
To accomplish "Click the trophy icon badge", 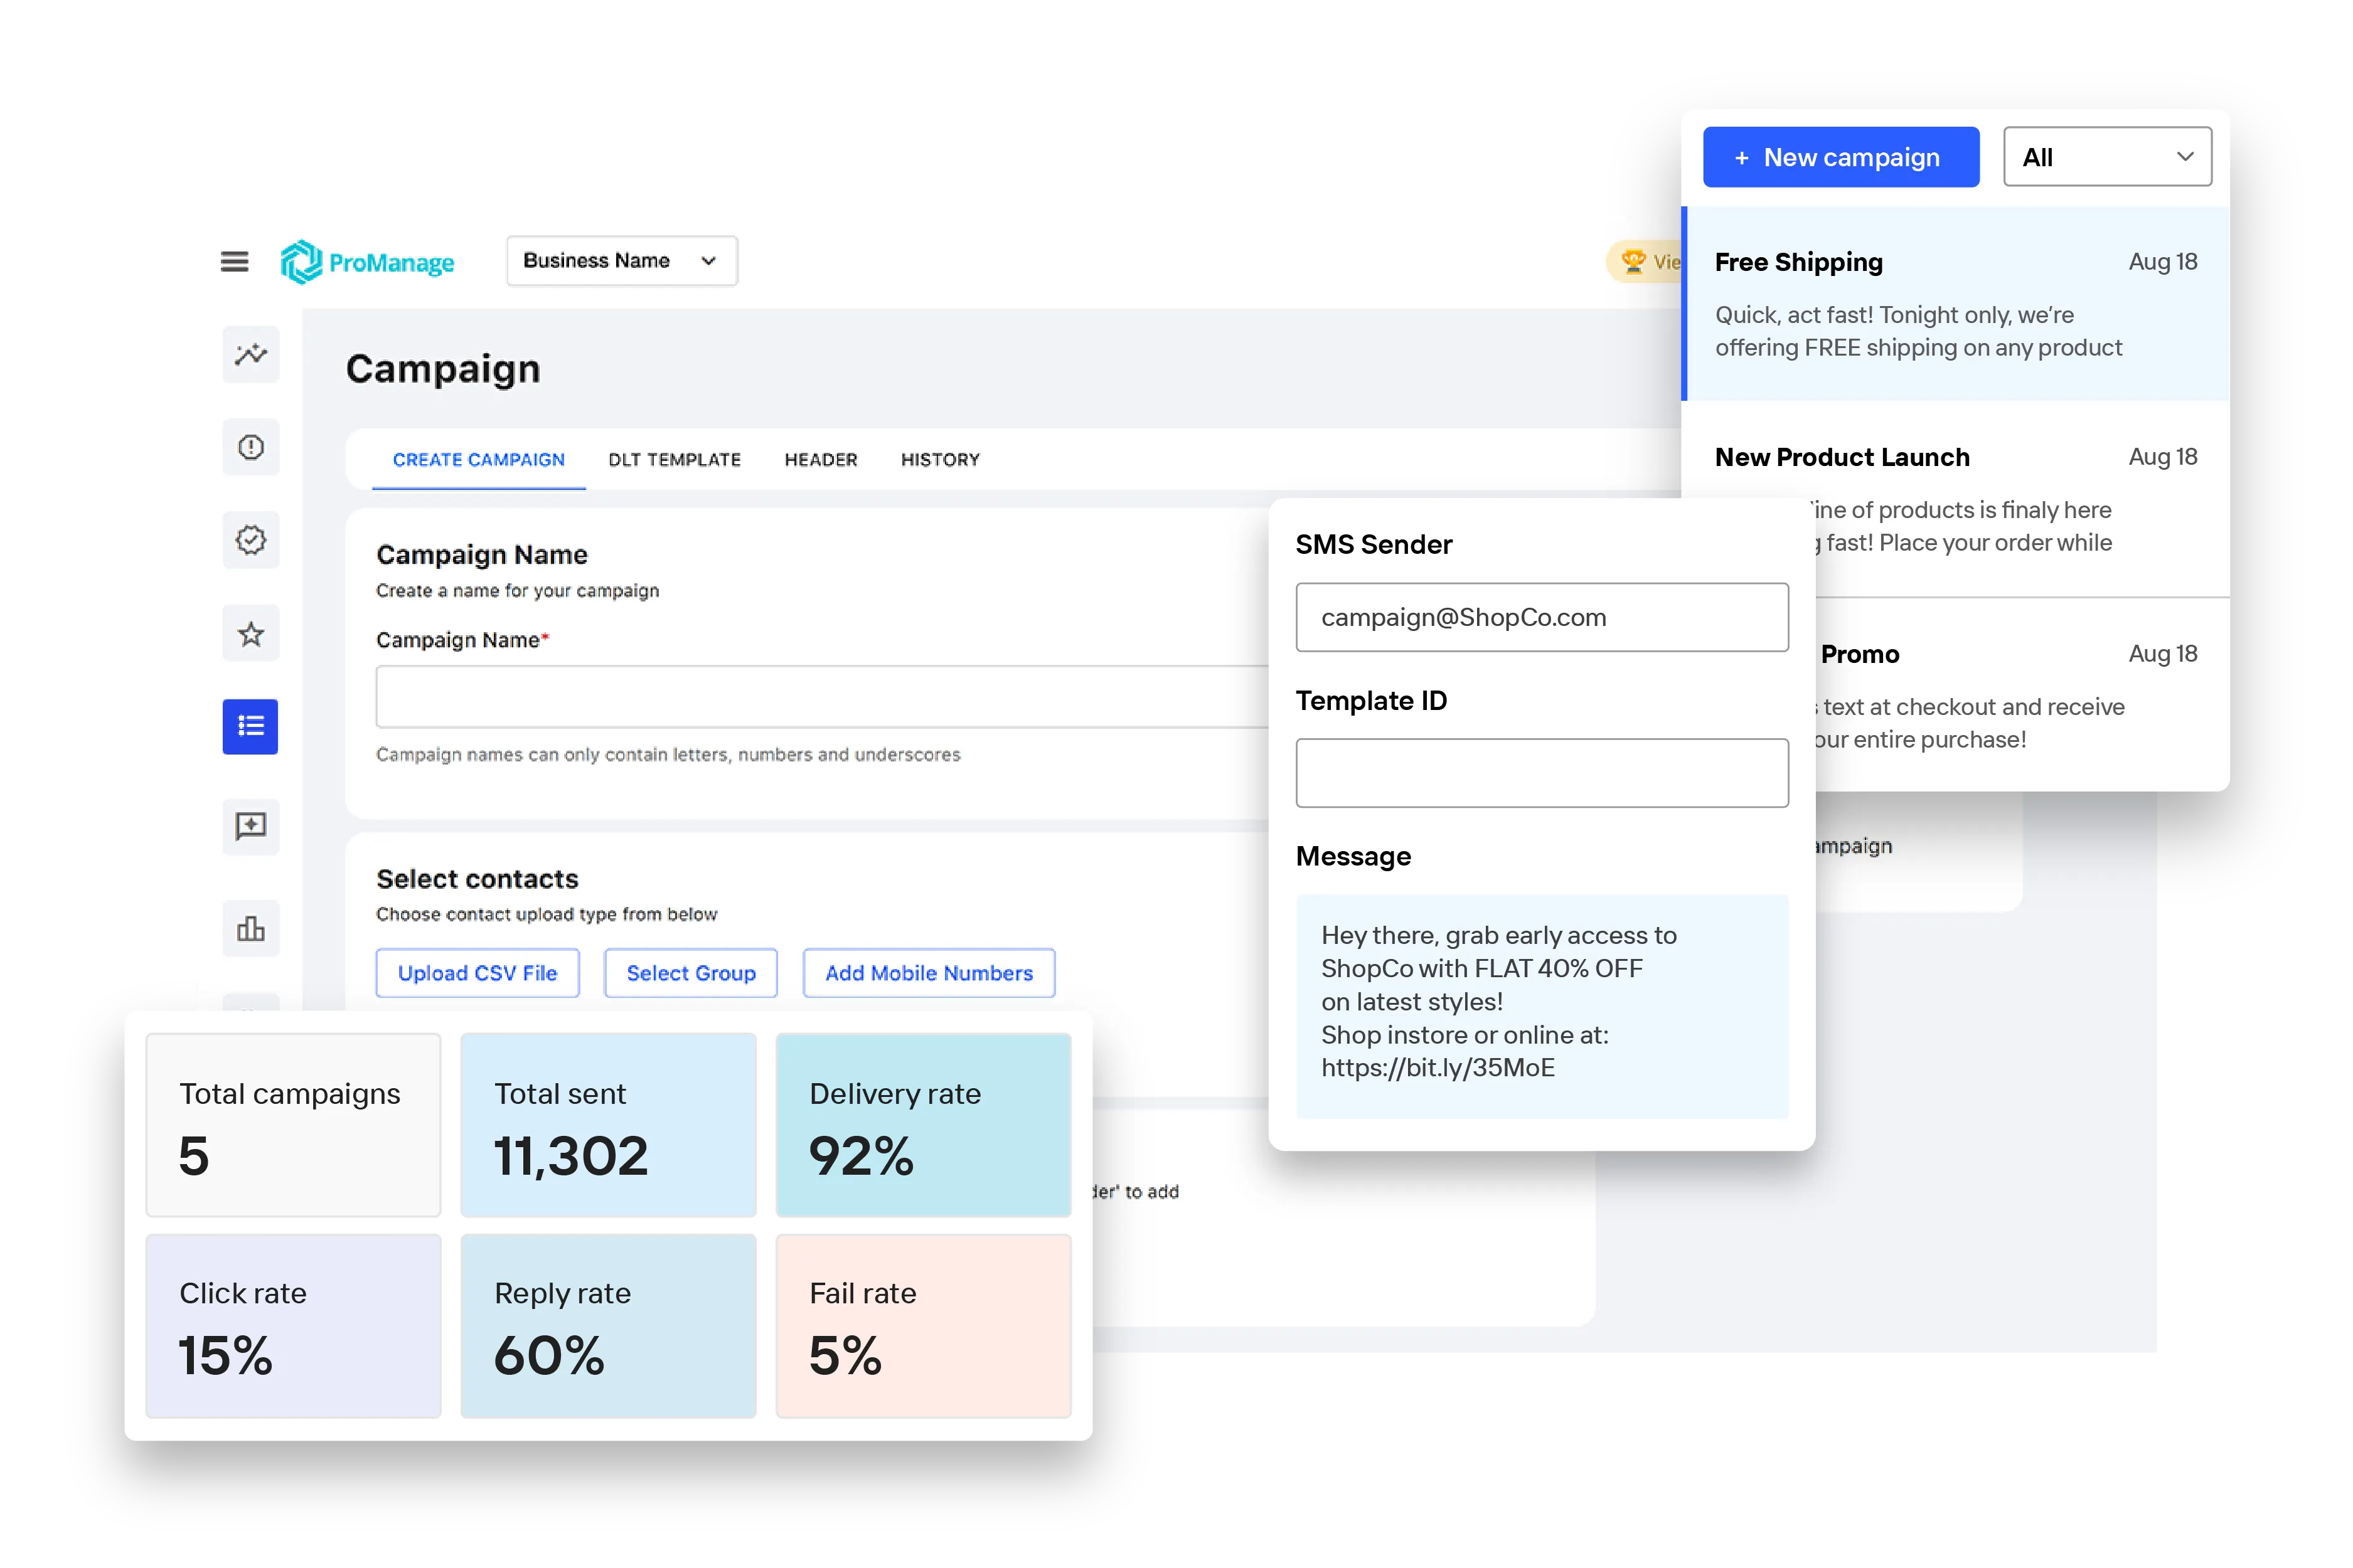I will (1635, 262).
